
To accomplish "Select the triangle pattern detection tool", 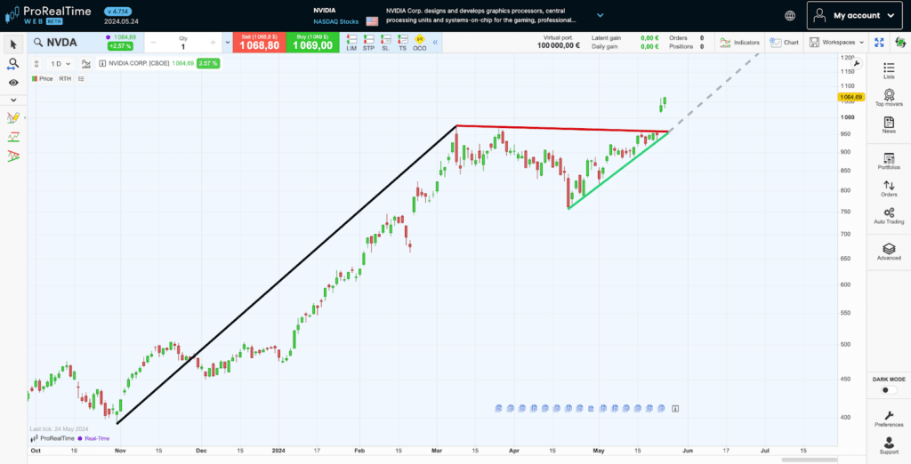I will tap(13, 156).
